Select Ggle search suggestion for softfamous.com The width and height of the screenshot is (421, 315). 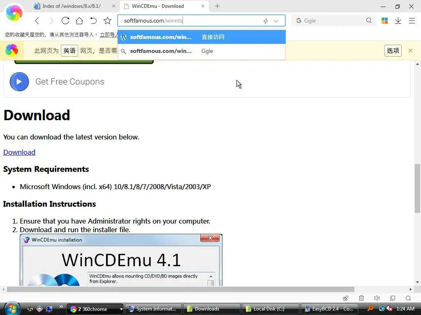point(201,51)
